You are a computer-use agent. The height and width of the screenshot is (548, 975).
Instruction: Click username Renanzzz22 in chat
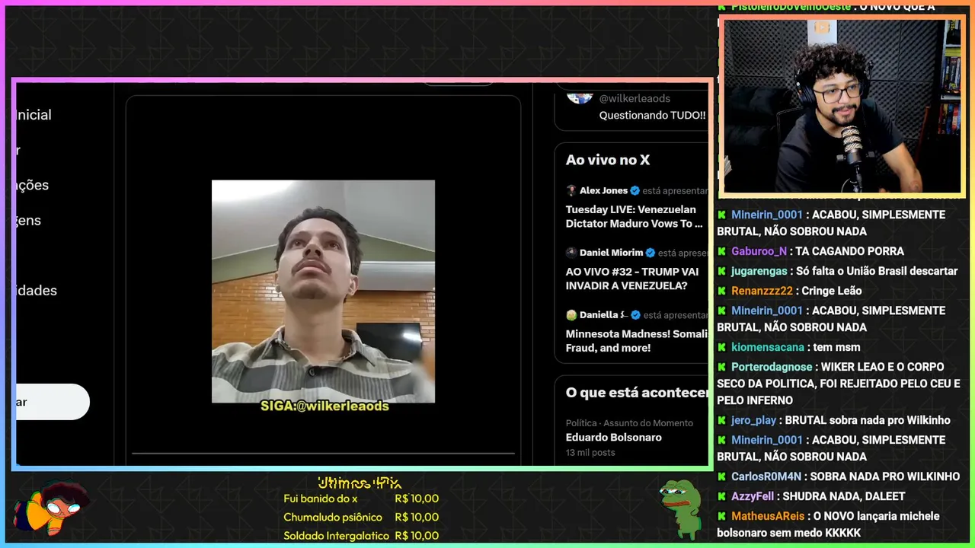click(x=762, y=291)
